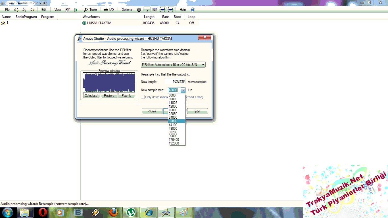Open the blue Help question mark icon

pos(193,10)
